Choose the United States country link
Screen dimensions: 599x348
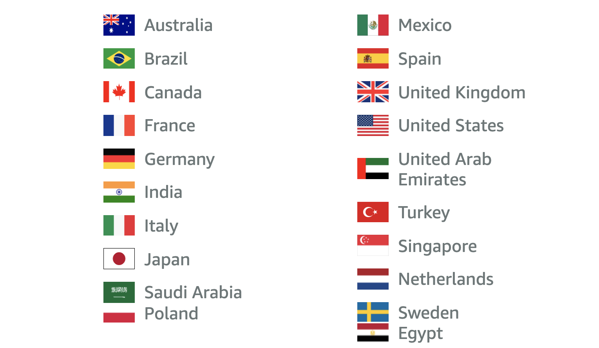[x=451, y=125]
